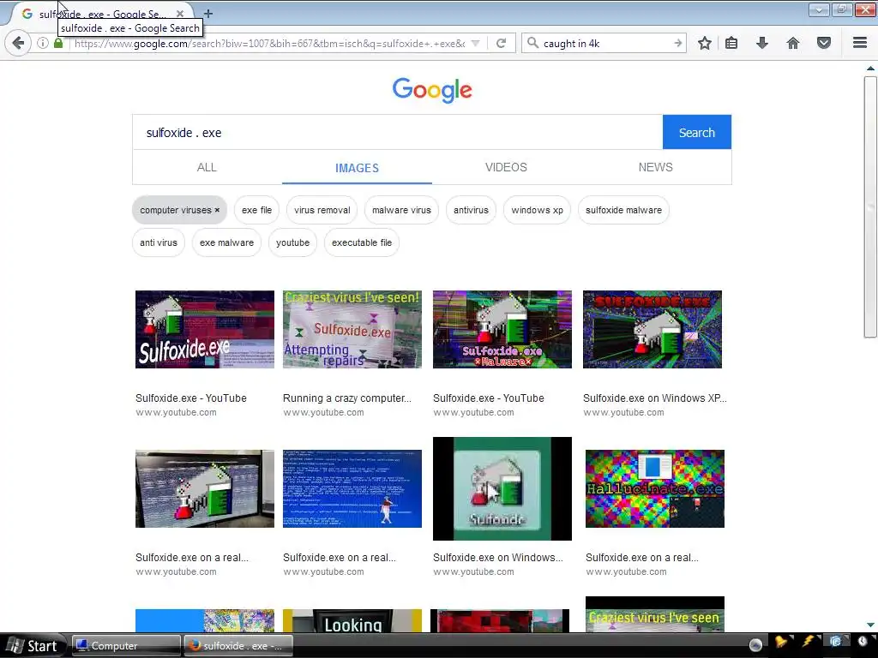Apply the malware virus filter chip
This screenshot has width=878, height=658.
point(401,211)
